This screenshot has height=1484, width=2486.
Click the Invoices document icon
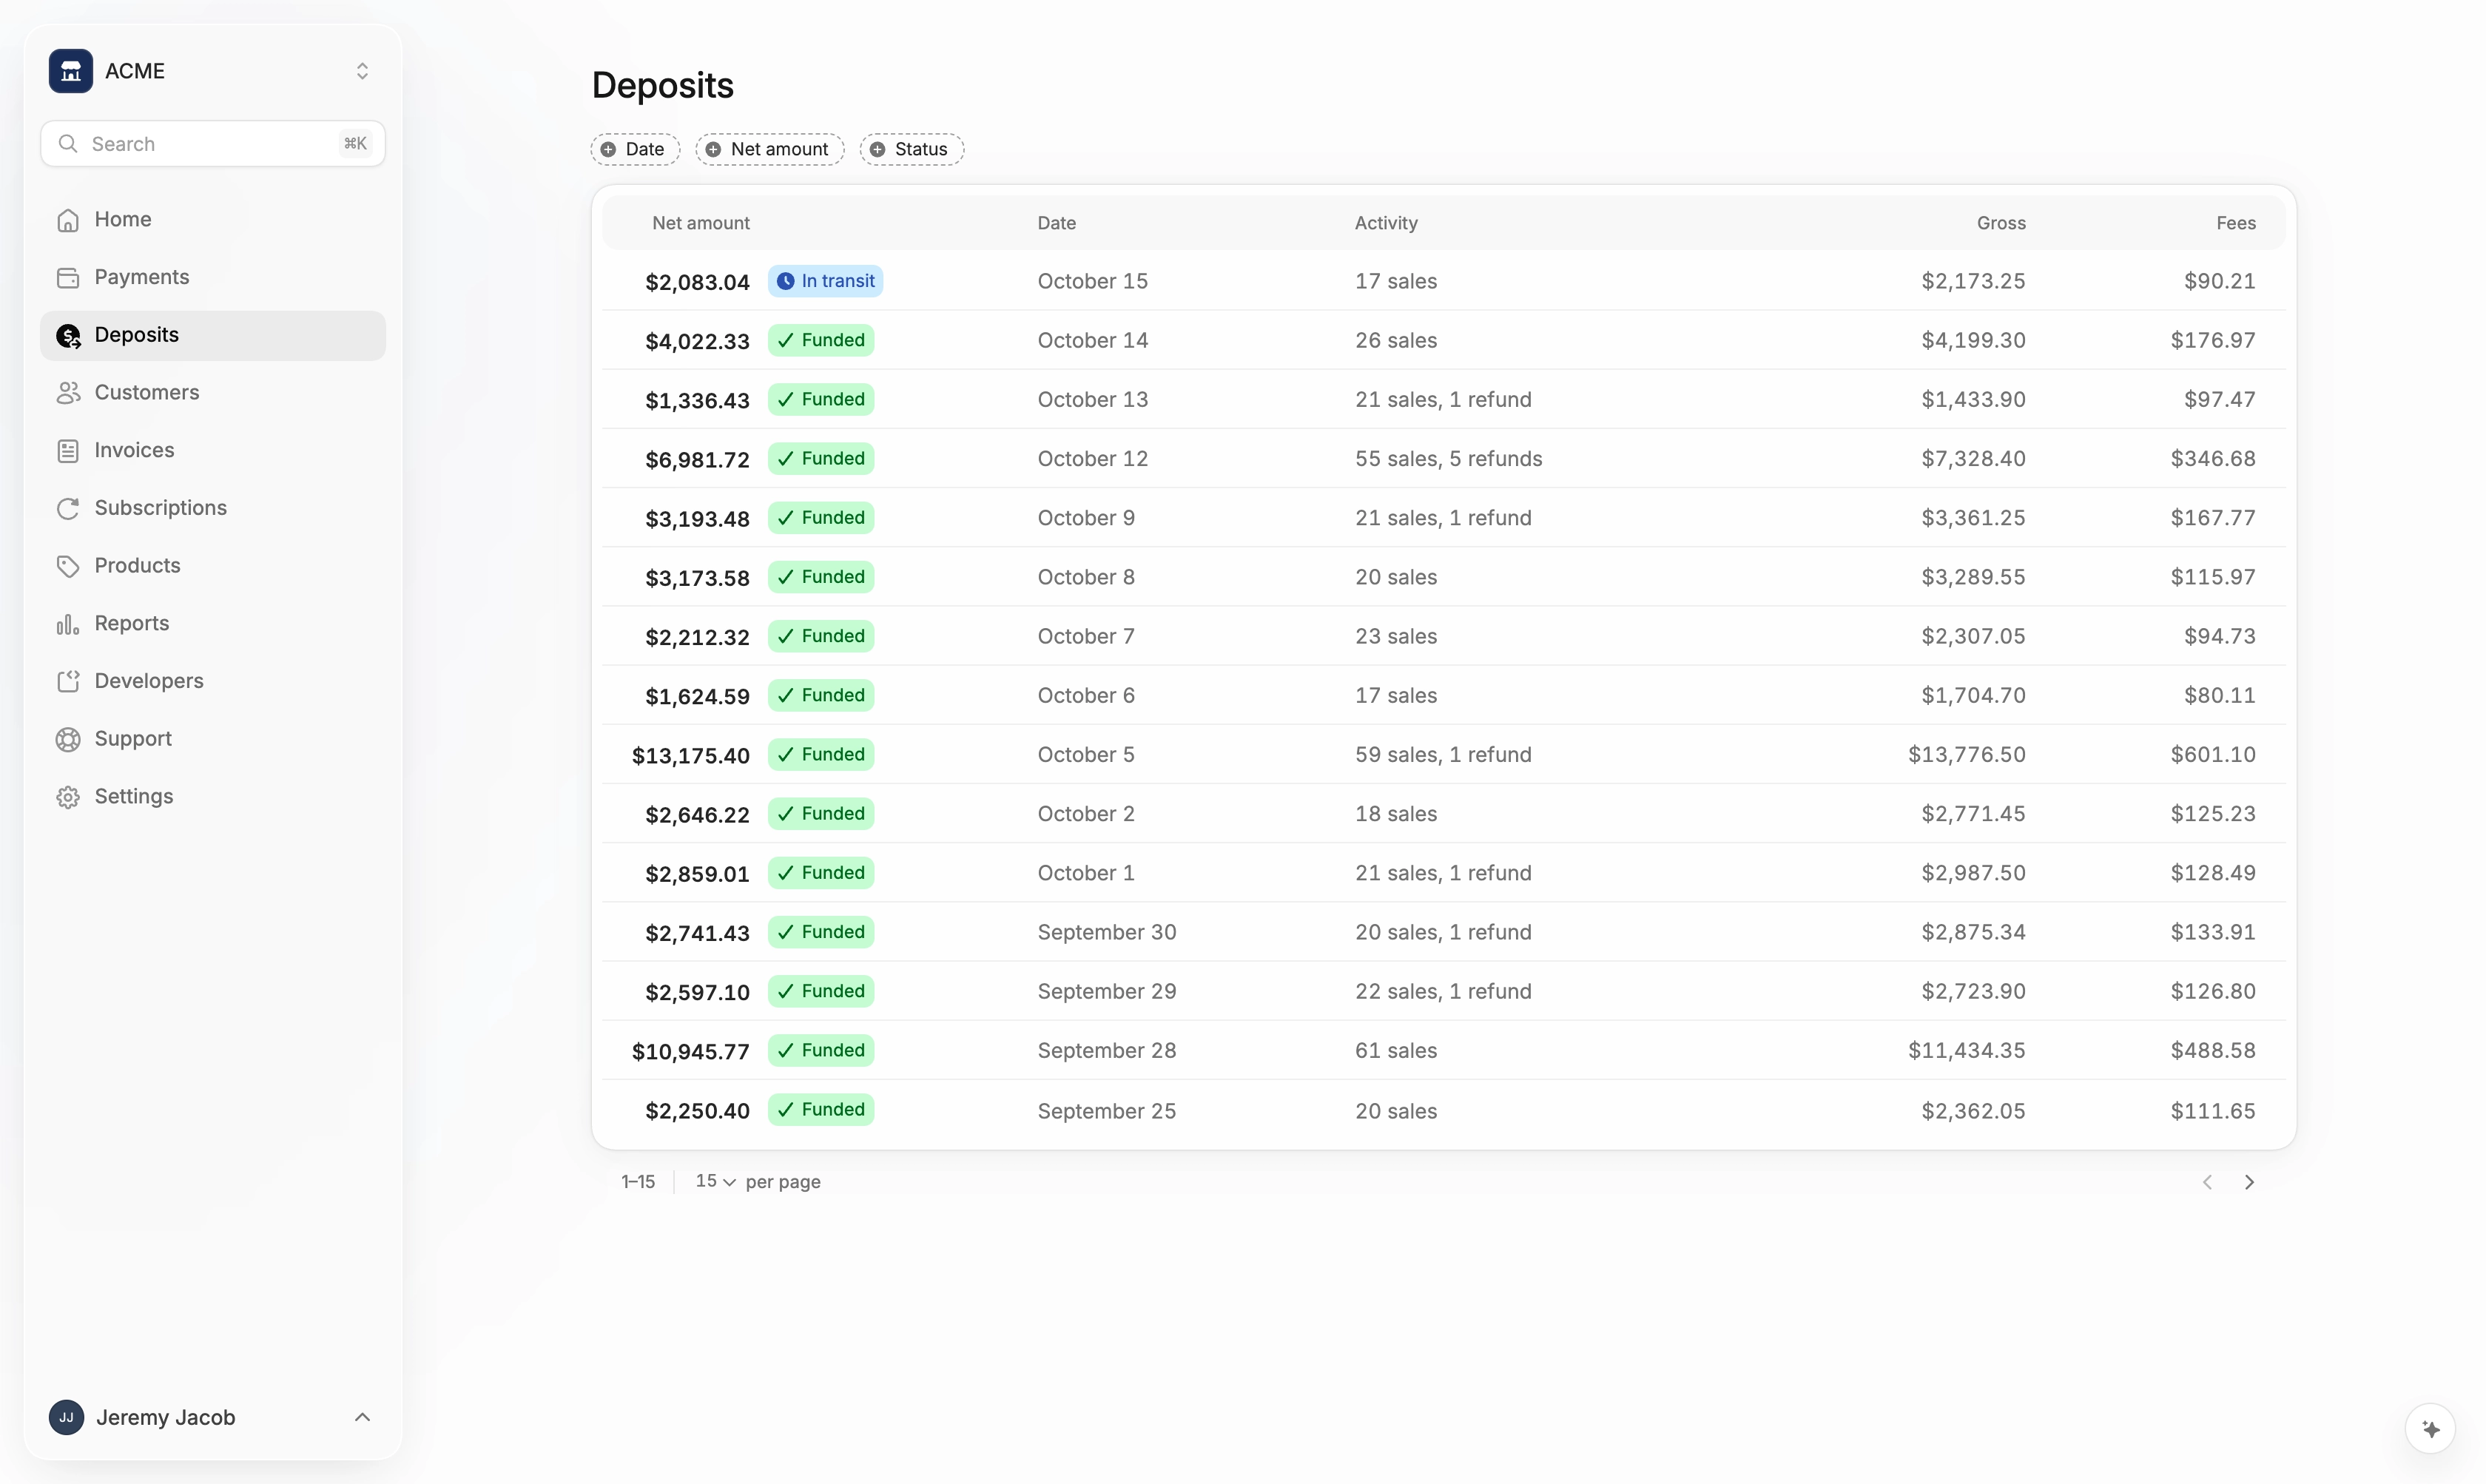point(68,451)
